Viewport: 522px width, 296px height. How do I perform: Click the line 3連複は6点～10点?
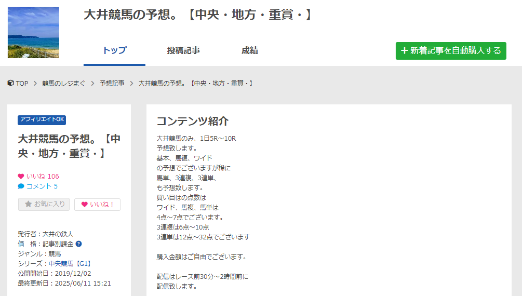tap(183, 227)
